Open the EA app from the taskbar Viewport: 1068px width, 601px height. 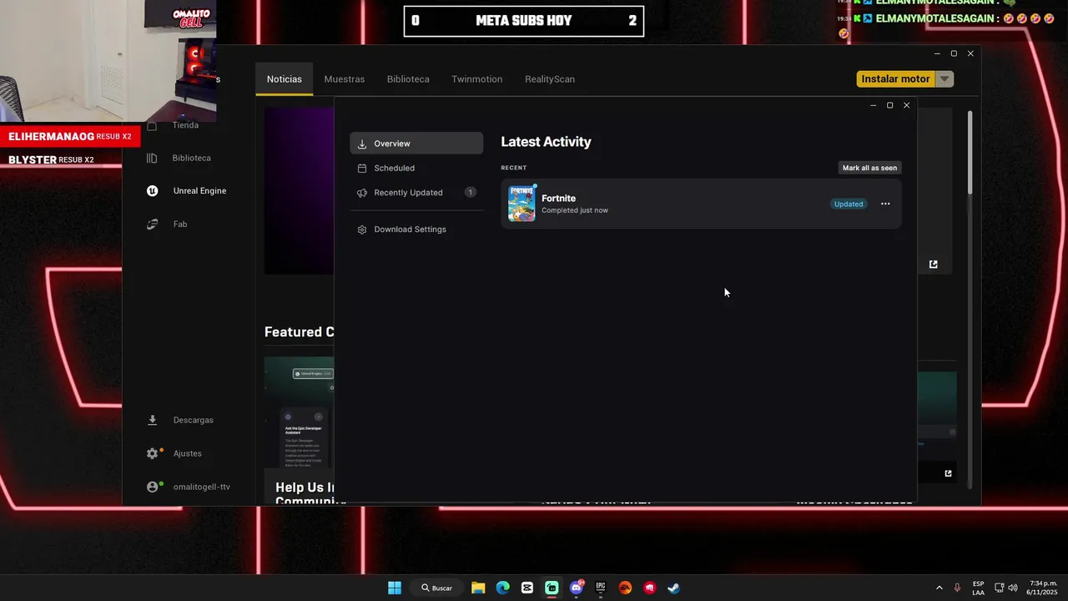tap(625, 588)
